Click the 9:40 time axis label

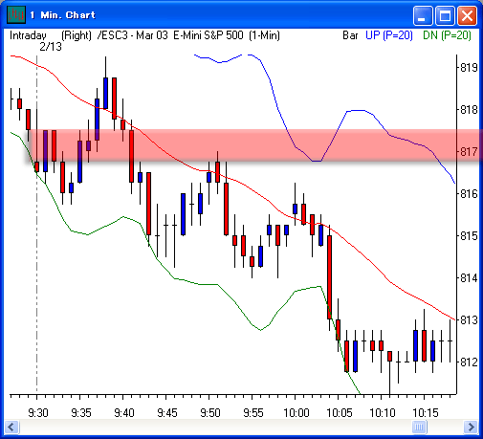tap(124, 413)
